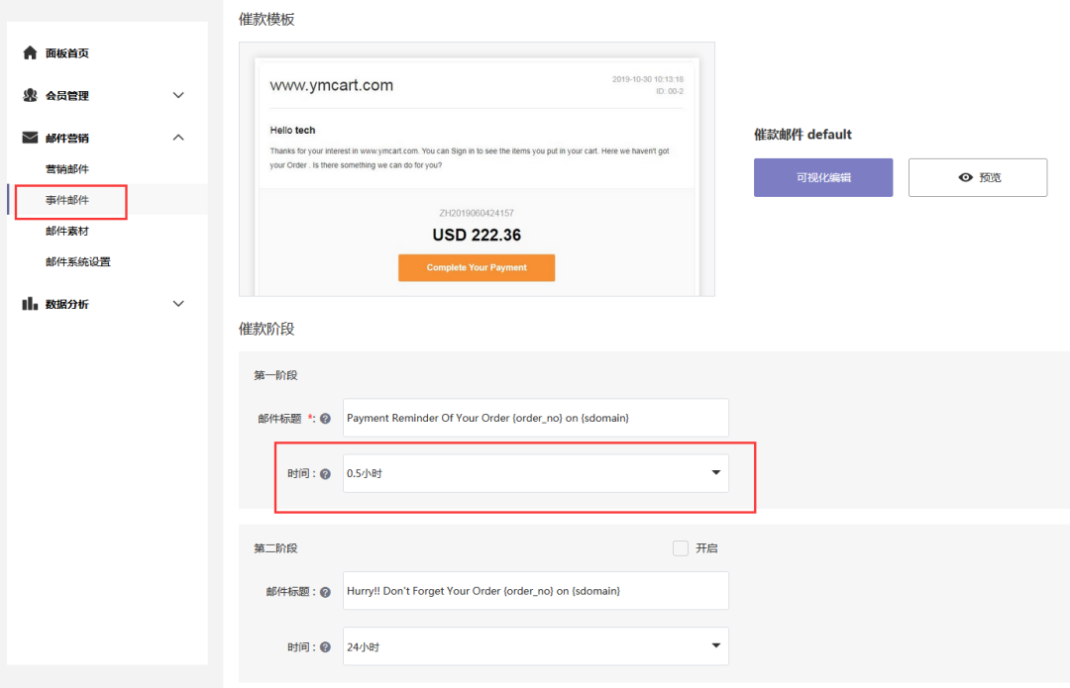Expand the 数据分析 menu chevron

pyautogui.click(x=178, y=304)
